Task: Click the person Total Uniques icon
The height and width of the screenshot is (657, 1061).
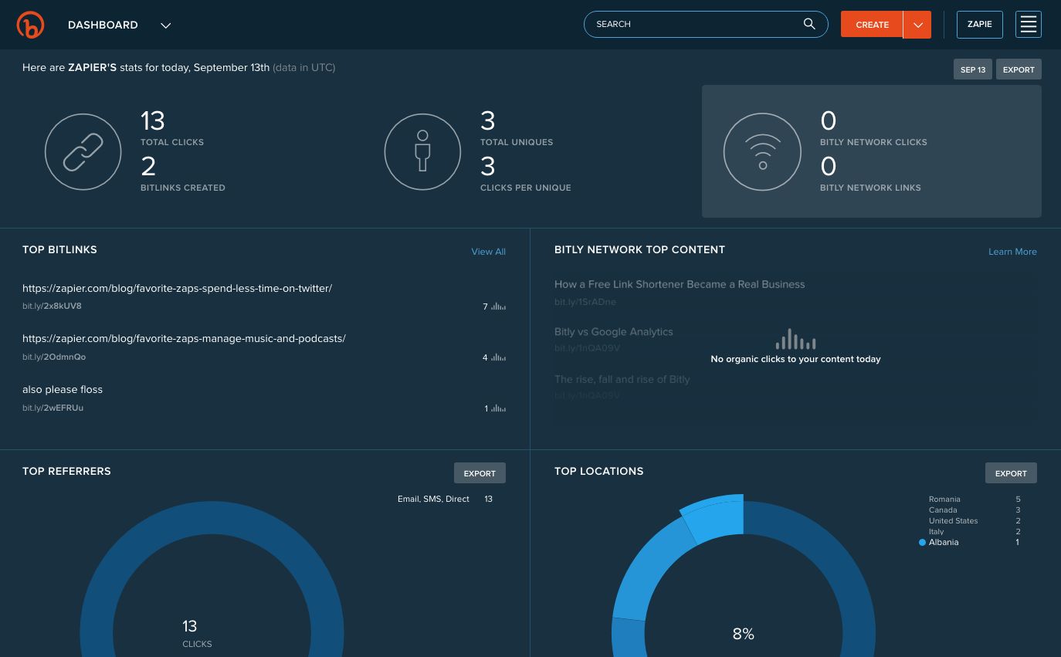Action: 422,152
